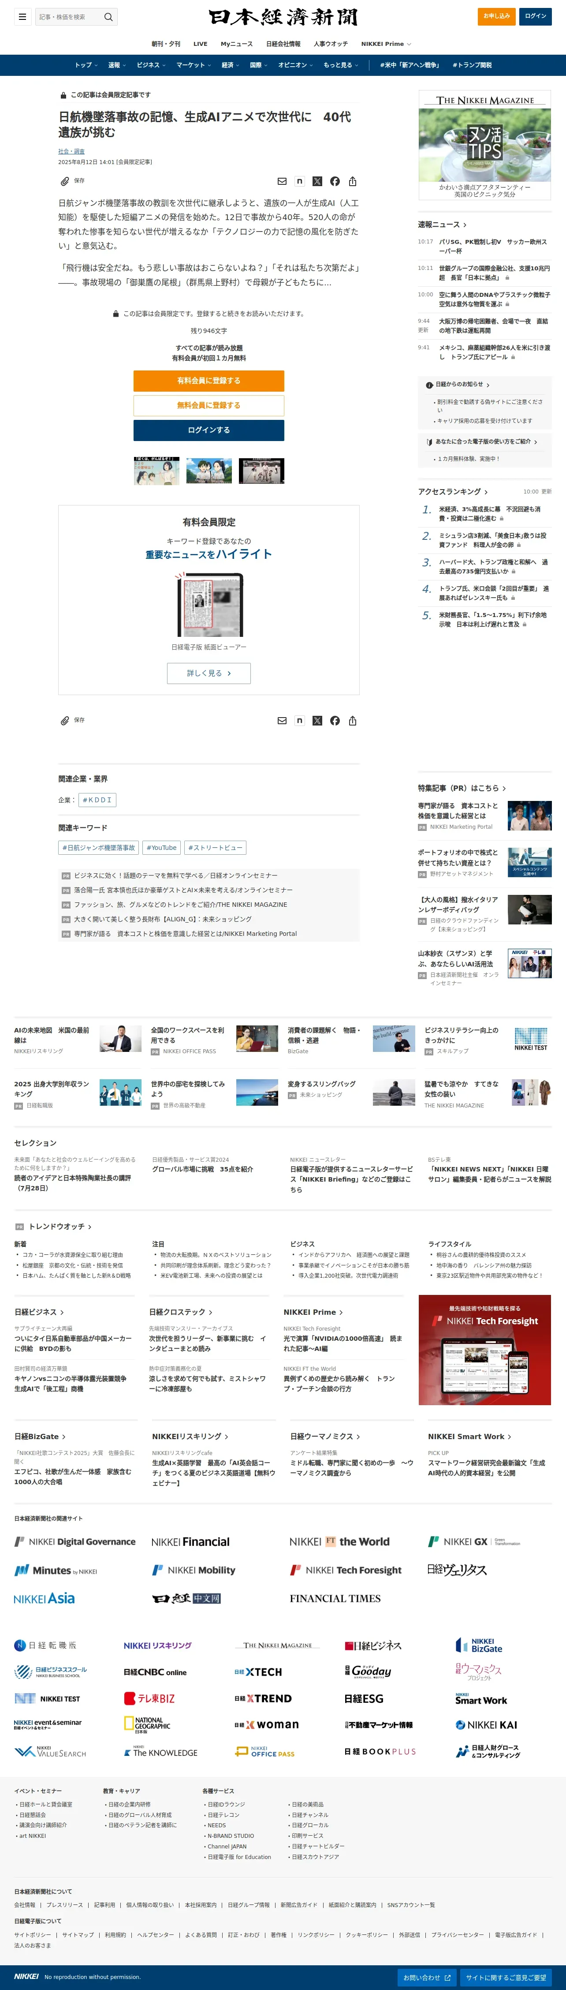This screenshot has height=1990, width=566.
Task: Click the magnifier search icon
Action: pos(108,16)
